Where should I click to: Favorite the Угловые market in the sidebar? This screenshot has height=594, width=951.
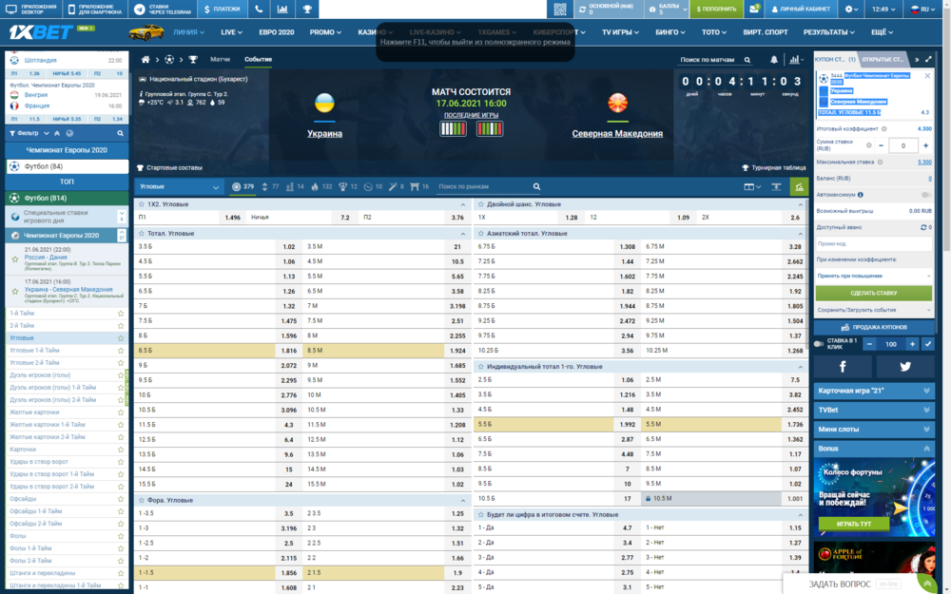pyautogui.click(x=121, y=338)
